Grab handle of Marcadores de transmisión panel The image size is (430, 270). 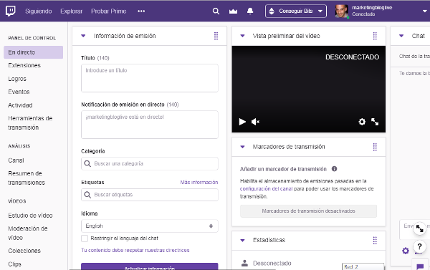click(375, 147)
